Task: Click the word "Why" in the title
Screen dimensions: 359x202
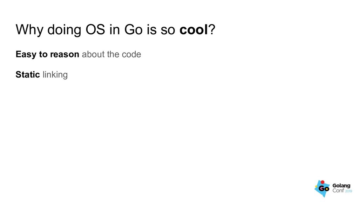Action: (29, 30)
